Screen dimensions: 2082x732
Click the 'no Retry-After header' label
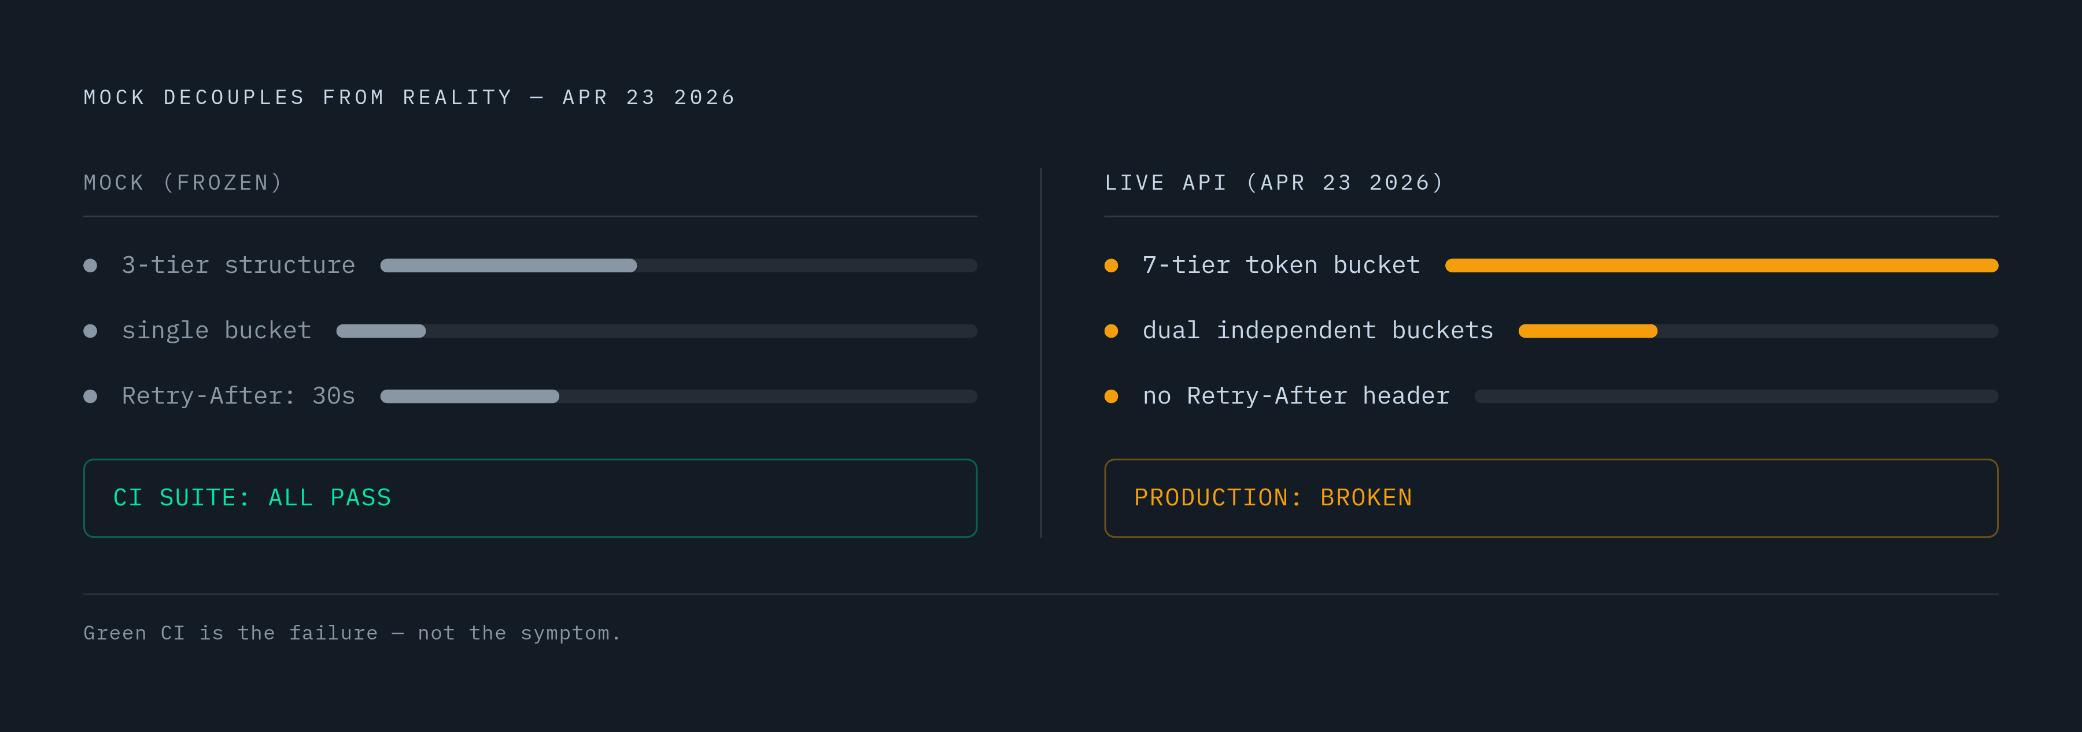click(1295, 396)
